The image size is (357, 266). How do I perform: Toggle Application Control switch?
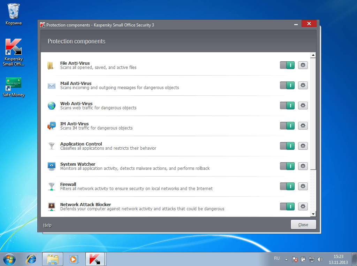(x=287, y=146)
